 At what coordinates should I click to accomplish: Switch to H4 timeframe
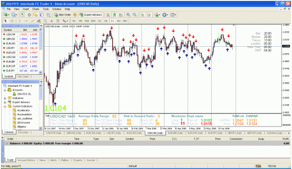tap(106, 21)
